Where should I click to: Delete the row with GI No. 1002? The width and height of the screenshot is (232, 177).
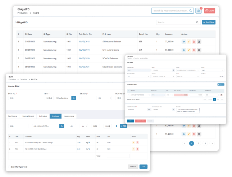[194, 50]
